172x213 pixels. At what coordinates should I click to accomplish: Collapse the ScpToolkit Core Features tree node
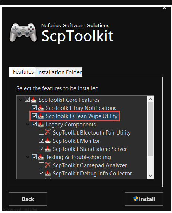(x=21, y=100)
